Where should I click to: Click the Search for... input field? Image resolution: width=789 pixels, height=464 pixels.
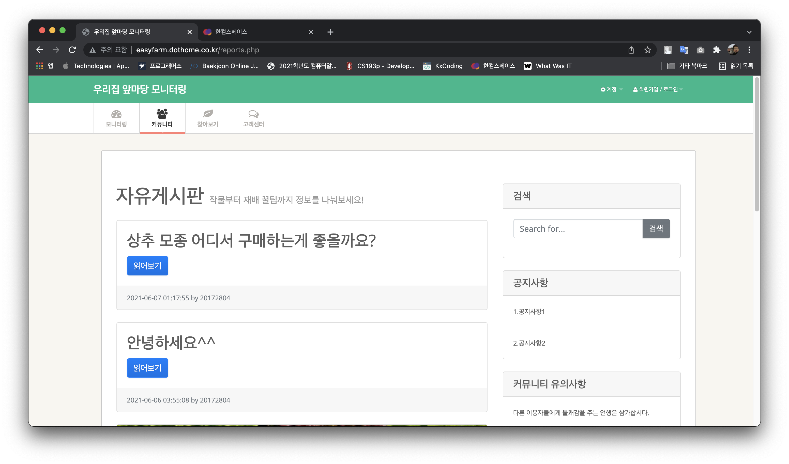(578, 228)
